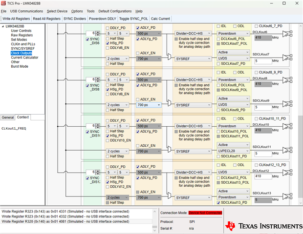Click the mux symbol feeding SDCLKout13
Screen dimensions: 303x234
(169, 195)
